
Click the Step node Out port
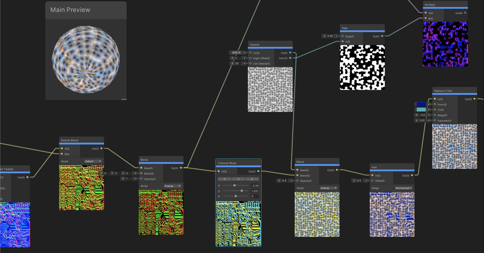point(382,36)
